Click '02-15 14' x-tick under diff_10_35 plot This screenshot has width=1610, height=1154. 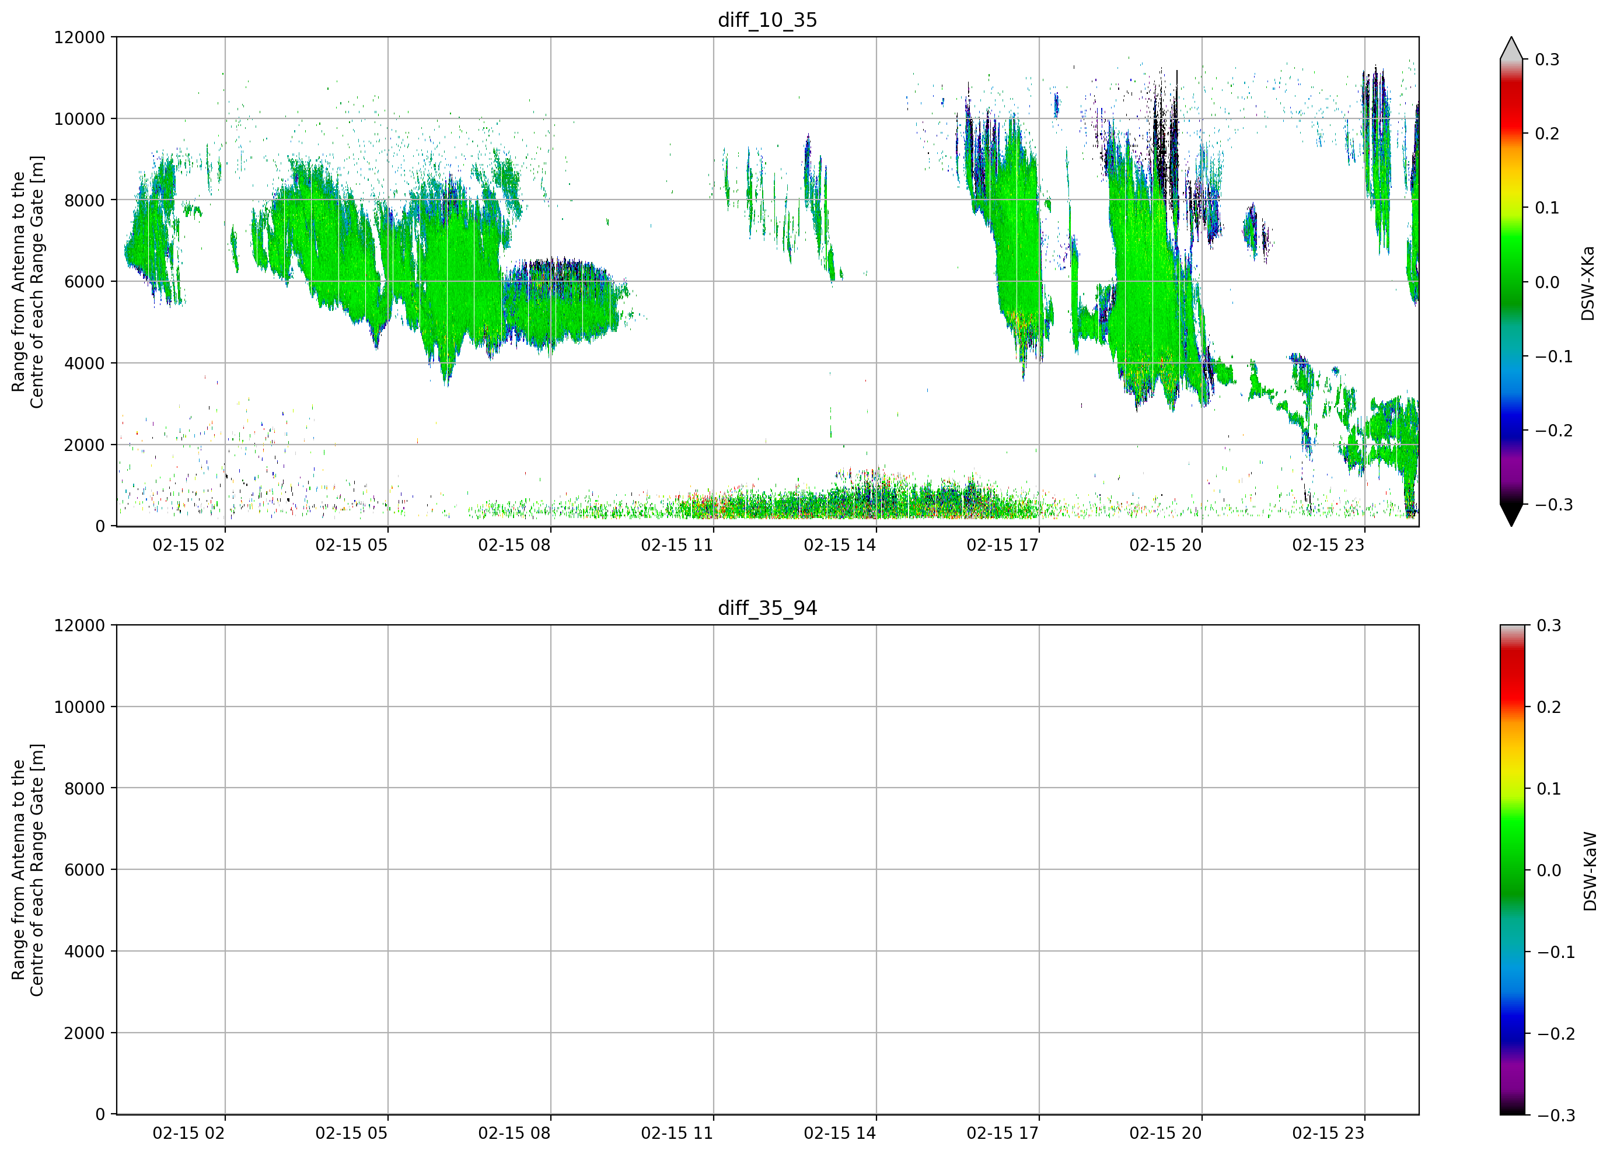[840, 545]
